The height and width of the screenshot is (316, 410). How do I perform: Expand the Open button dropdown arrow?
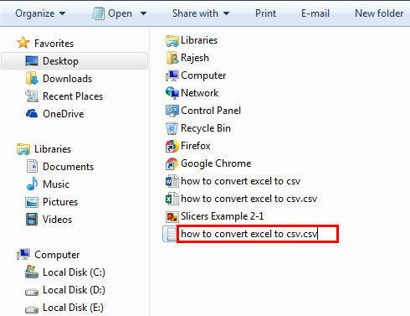(143, 13)
